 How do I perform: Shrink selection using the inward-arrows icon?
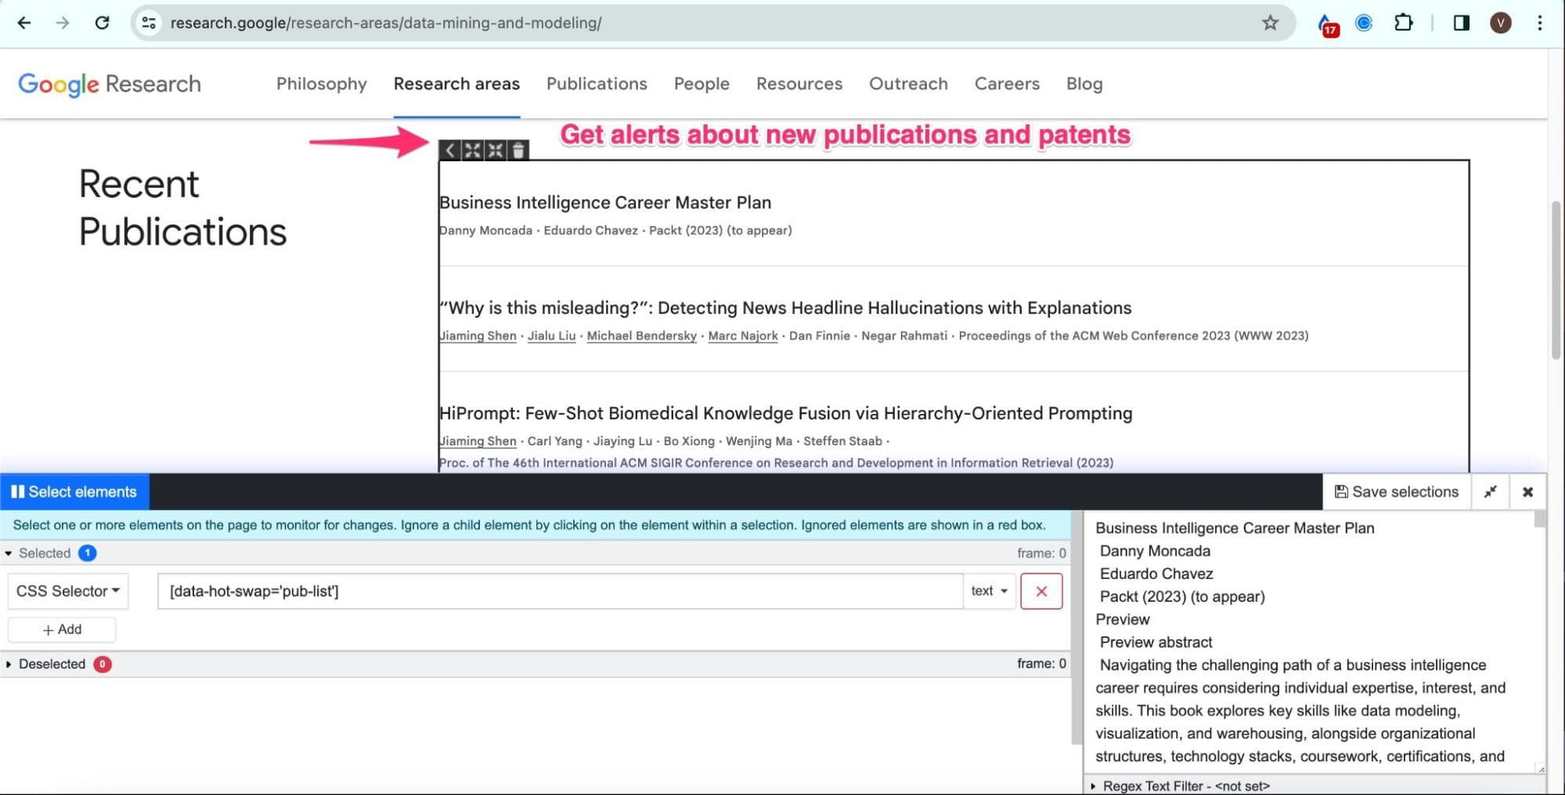click(496, 150)
